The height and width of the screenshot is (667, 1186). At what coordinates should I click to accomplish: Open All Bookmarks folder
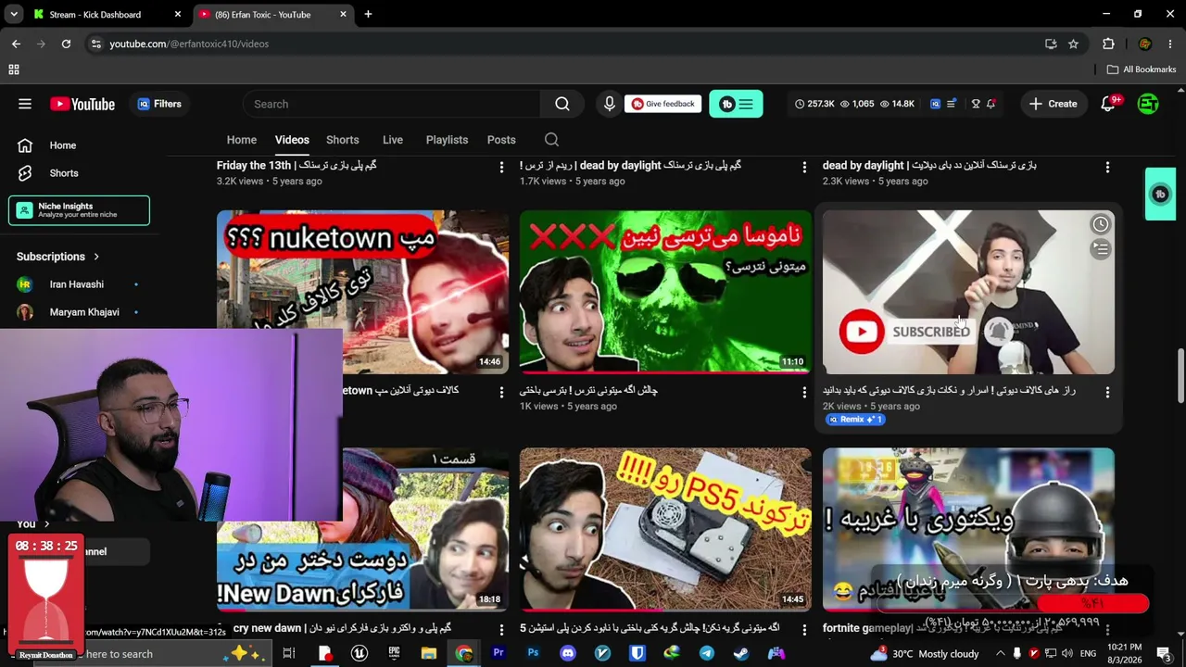[1142, 69]
